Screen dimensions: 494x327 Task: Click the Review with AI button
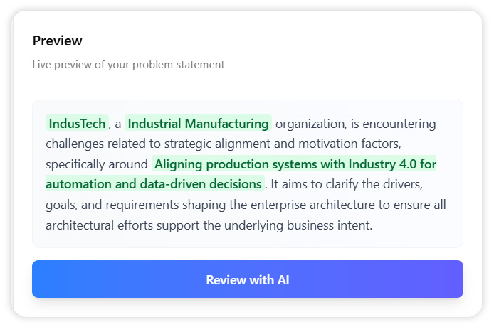[x=247, y=279]
